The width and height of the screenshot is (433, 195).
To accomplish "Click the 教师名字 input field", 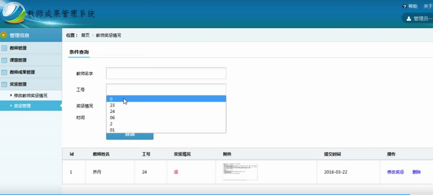I will (166, 73).
